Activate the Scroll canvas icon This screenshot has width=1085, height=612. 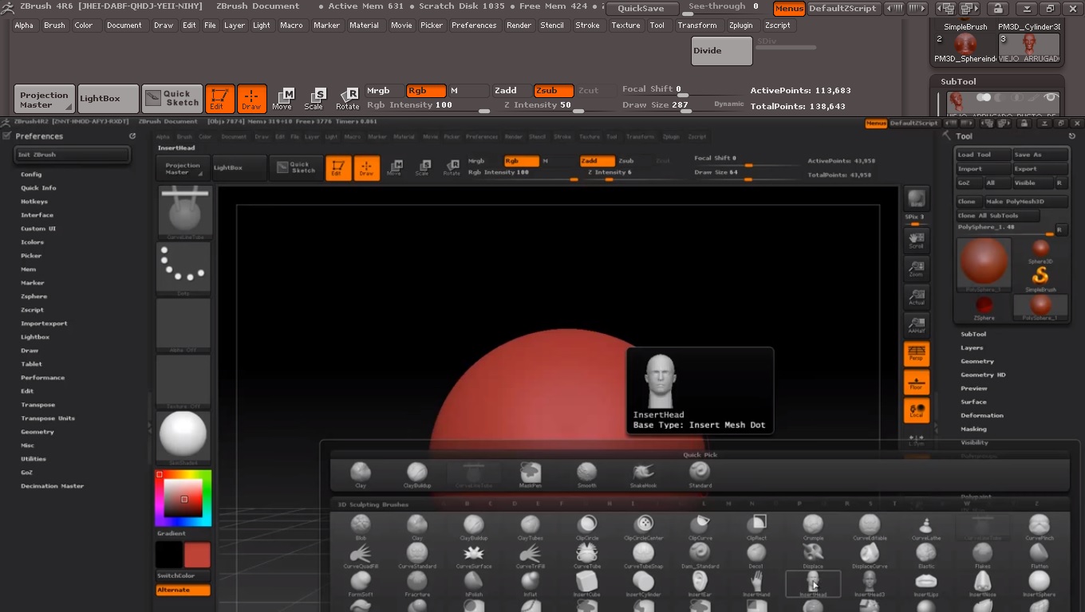click(x=916, y=239)
